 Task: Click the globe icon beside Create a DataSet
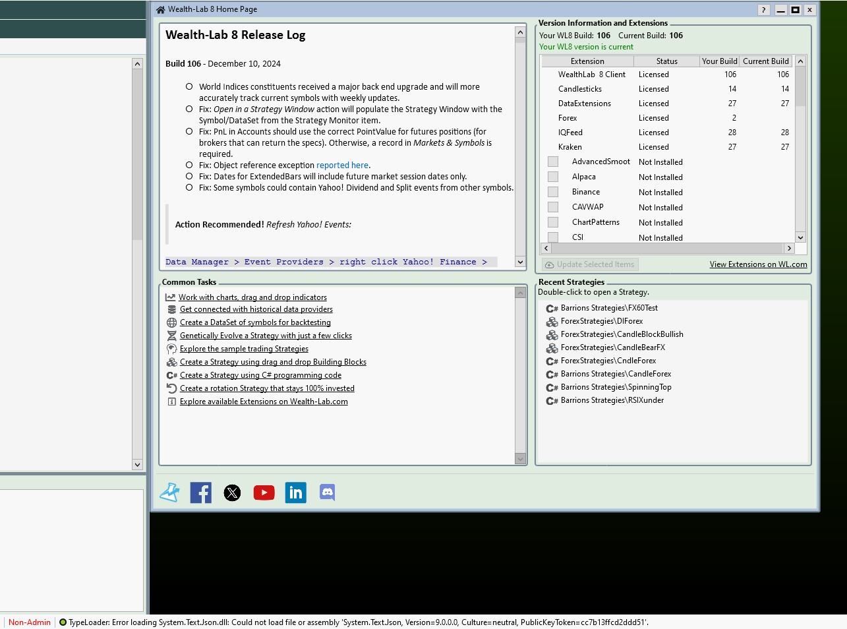click(x=171, y=322)
